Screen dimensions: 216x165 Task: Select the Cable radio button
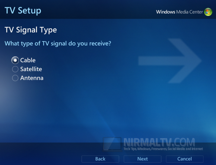(x=15, y=60)
